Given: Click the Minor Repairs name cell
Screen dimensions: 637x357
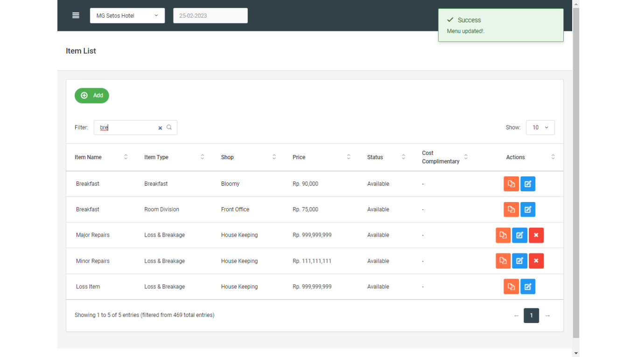Looking at the screenshot, I should [93, 261].
